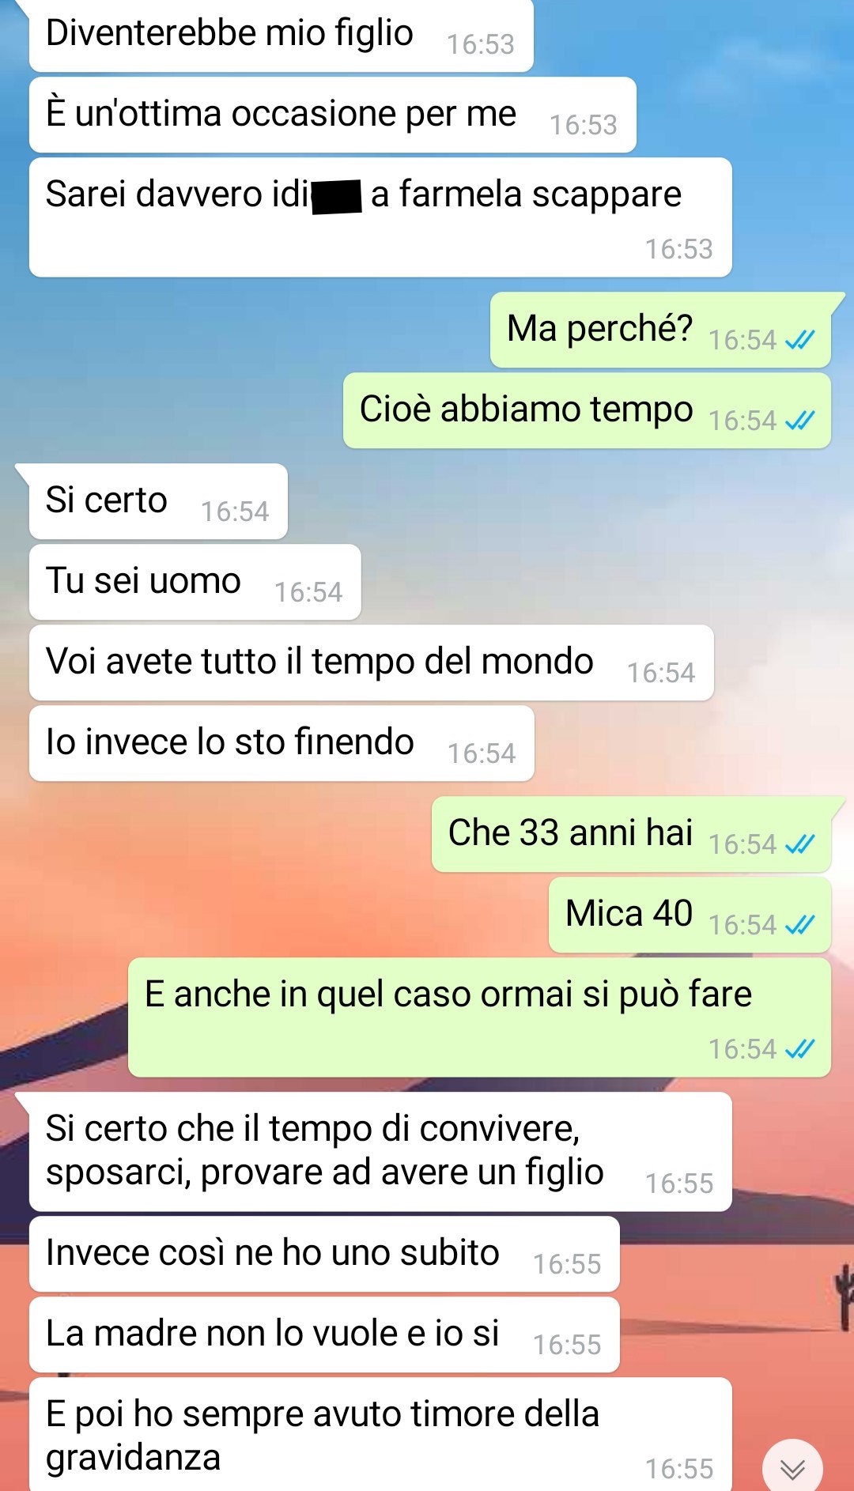
Task: Tap the 16:55 timestamp on 'sposarci' message
Action: (678, 1183)
